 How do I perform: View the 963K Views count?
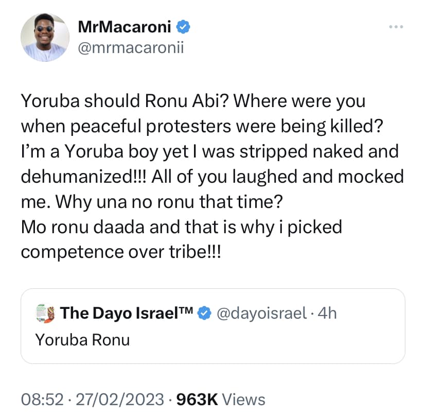click(221, 399)
